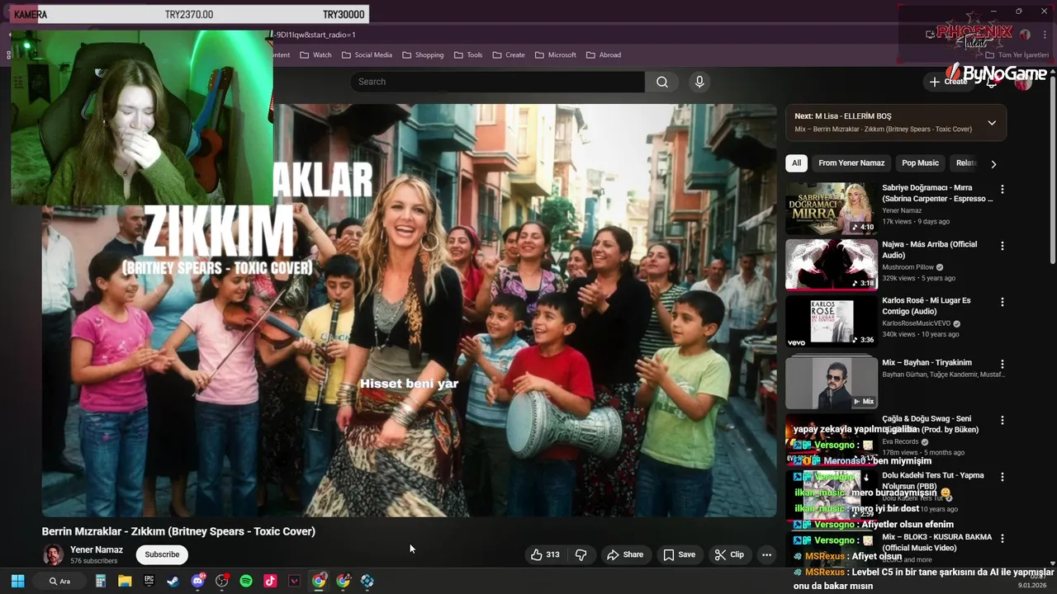Start voice search with the microphone icon
Screen dimensions: 1057x594
[699, 82]
